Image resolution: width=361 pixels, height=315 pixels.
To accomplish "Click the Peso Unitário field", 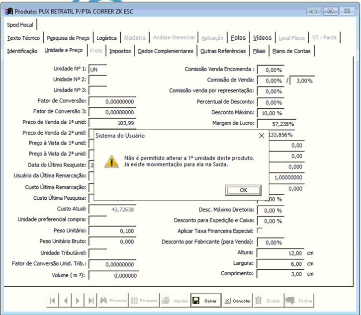I will point(112,231).
